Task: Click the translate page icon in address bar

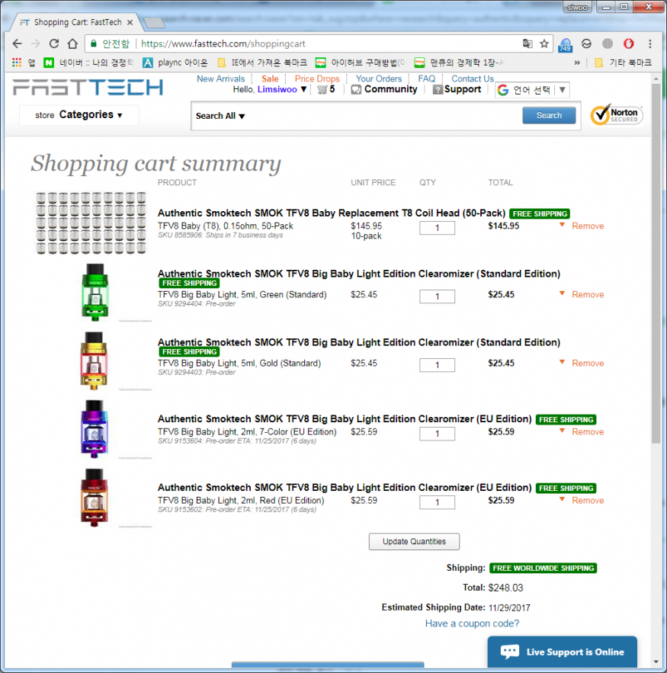Action: (x=528, y=44)
